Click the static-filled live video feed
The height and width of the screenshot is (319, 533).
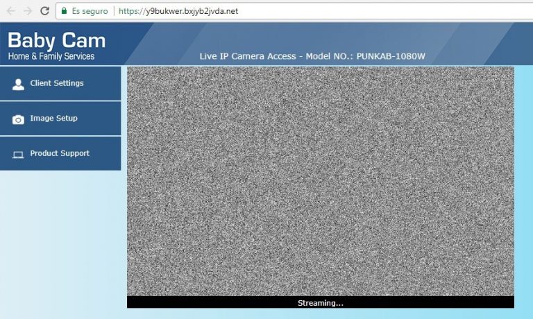[x=320, y=181]
